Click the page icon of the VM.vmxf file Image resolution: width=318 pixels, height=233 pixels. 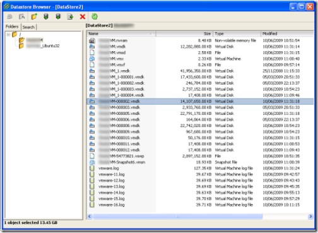[92, 64]
